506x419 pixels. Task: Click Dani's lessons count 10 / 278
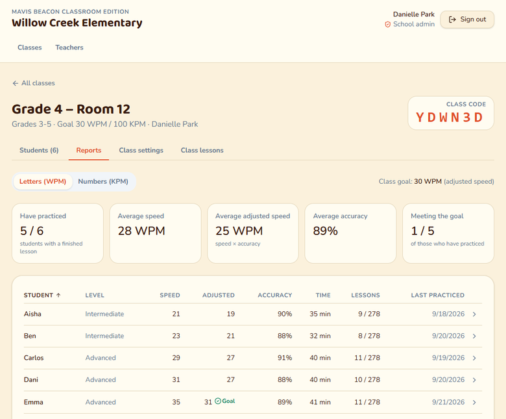(367, 380)
